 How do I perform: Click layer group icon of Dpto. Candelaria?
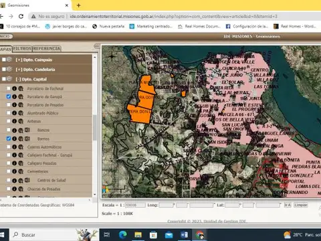(9, 69)
